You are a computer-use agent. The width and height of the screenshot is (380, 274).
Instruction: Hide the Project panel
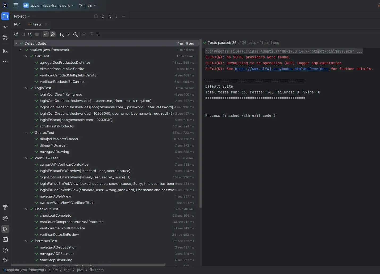pyautogui.click(x=124, y=16)
